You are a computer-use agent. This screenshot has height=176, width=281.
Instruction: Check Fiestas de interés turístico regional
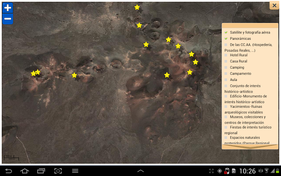click(x=226, y=127)
